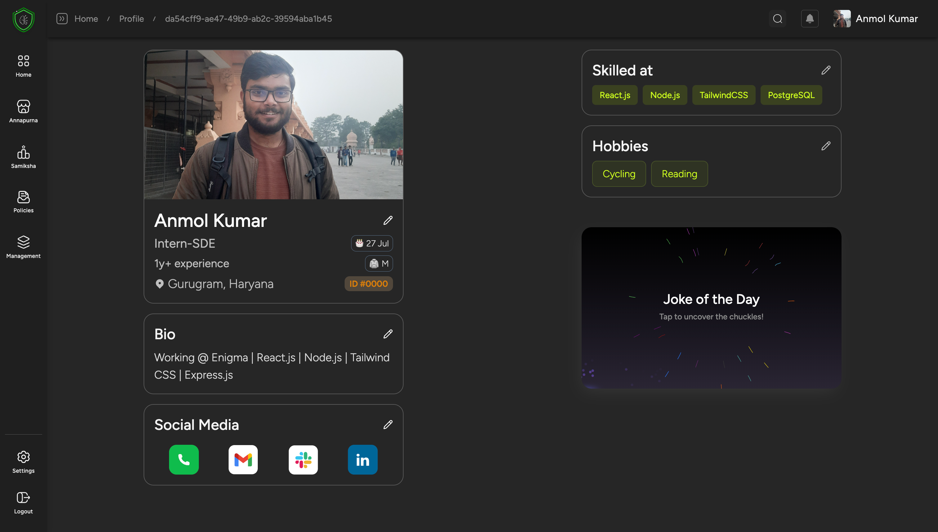Image resolution: width=938 pixels, height=532 pixels.
Task: Click the Home breadcrumb link
Action: pos(86,19)
